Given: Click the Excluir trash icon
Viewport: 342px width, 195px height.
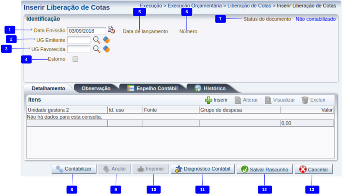Looking at the screenshot, I should click(x=305, y=100).
